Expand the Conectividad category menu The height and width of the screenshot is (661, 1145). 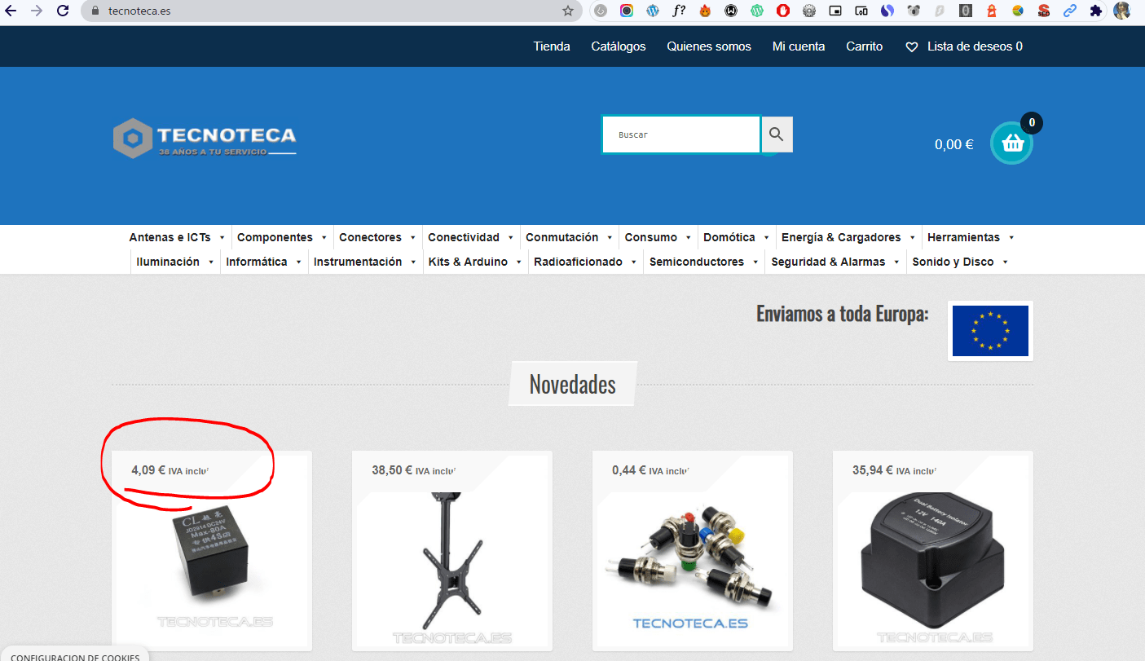tap(471, 237)
